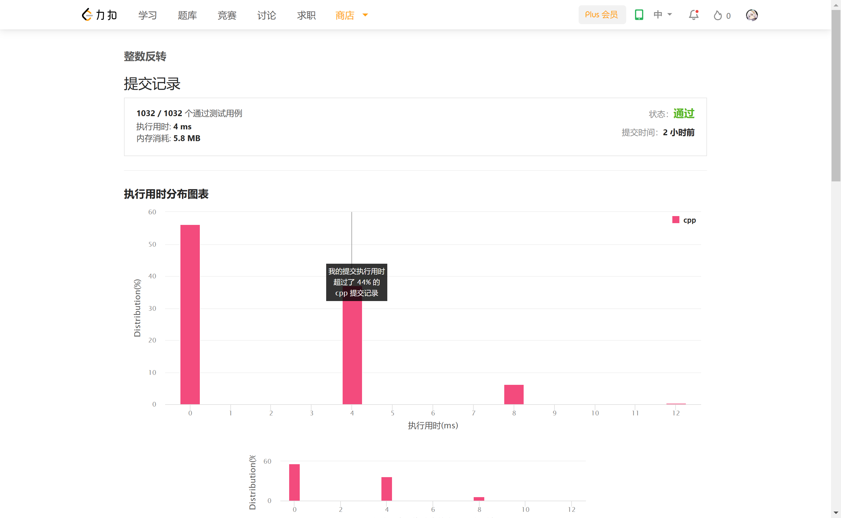Click the 0 ms distribution bar
The width and height of the screenshot is (841, 518).
click(x=190, y=314)
